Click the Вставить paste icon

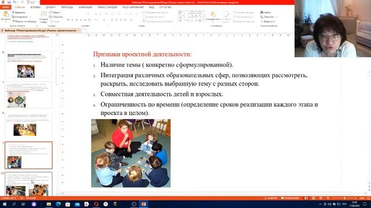coord(6,14)
